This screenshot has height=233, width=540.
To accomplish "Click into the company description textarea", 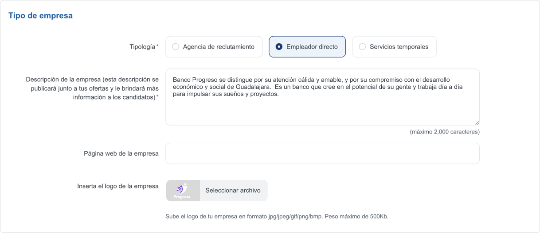I will tap(322, 97).
